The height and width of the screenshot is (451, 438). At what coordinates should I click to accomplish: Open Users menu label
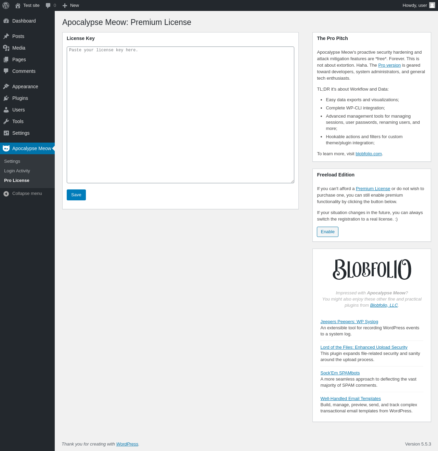[18, 110]
